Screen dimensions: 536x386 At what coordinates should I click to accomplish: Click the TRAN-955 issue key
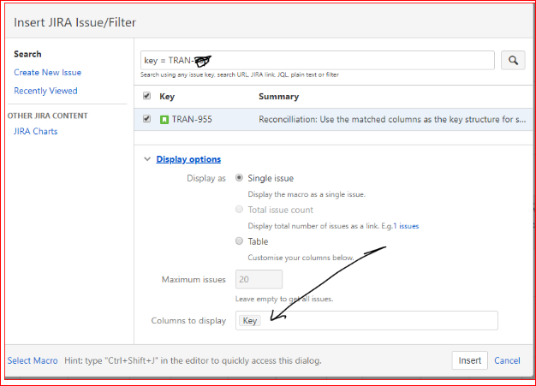(192, 120)
